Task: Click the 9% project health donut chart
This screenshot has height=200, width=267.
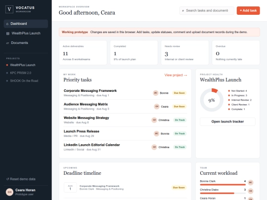Action: click(212, 100)
